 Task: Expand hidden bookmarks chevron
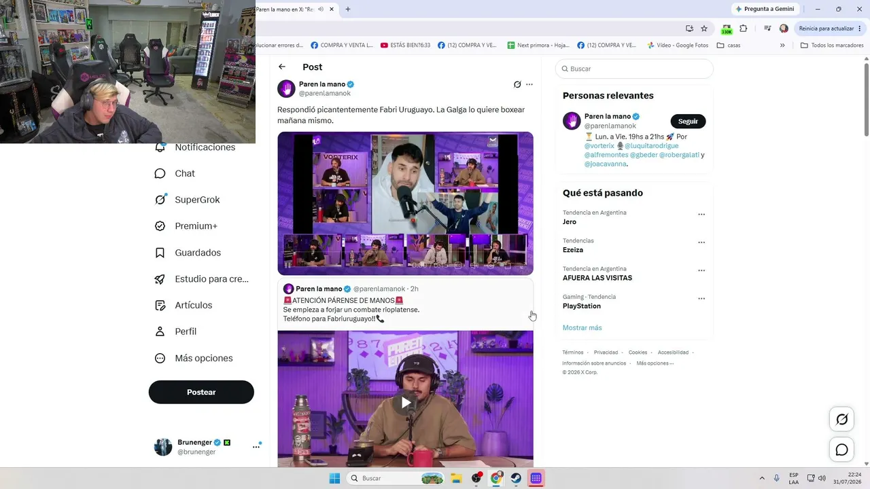click(x=782, y=46)
